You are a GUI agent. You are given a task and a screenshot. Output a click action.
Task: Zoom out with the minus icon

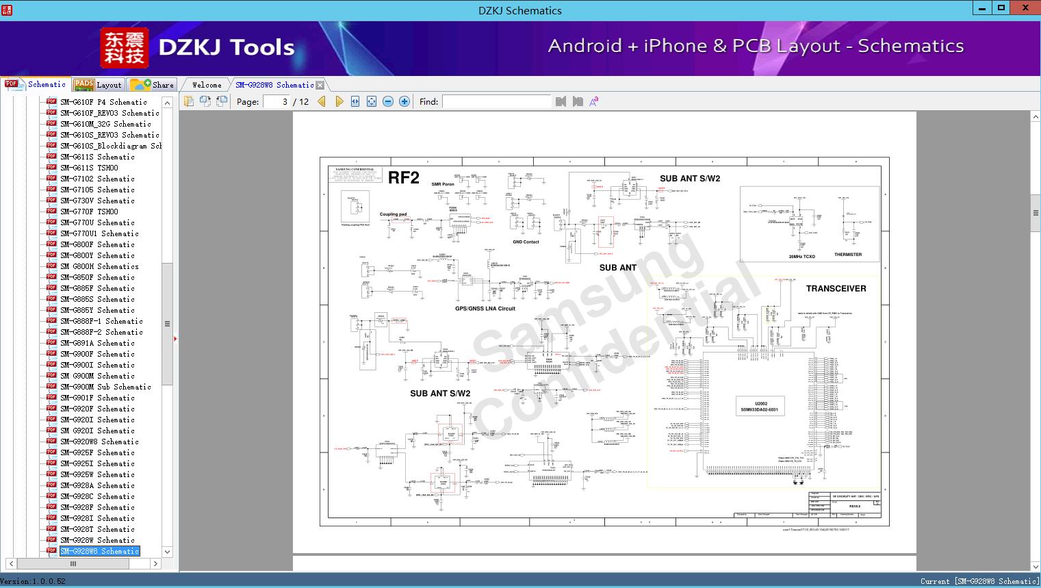pyautogui.click(x=388, y=101)
